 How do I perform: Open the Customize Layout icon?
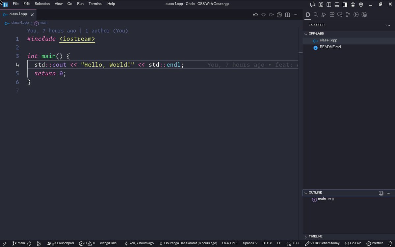pos(321,4)
